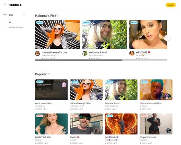Screen dimensions: 181x145
Task: Select Live in the sidebar
Action: [x=11, y=15]
